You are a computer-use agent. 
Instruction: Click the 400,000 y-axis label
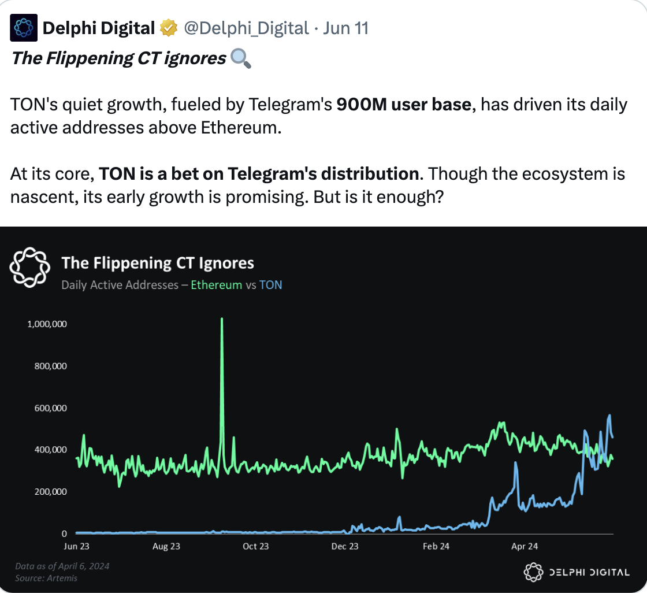50,450
